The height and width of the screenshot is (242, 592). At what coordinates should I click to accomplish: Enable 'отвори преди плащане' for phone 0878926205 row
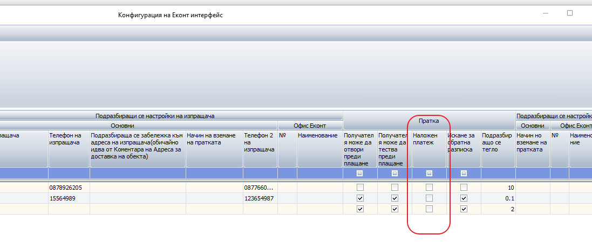(x=360, y=188)
